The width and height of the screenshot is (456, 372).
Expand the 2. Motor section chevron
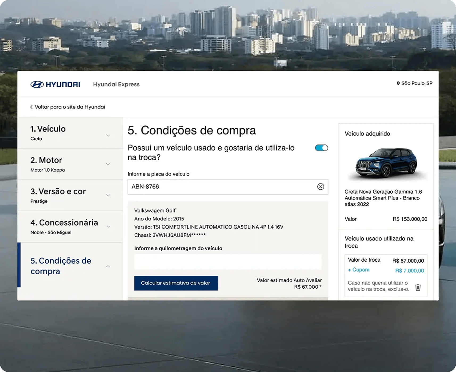[108, 164]
